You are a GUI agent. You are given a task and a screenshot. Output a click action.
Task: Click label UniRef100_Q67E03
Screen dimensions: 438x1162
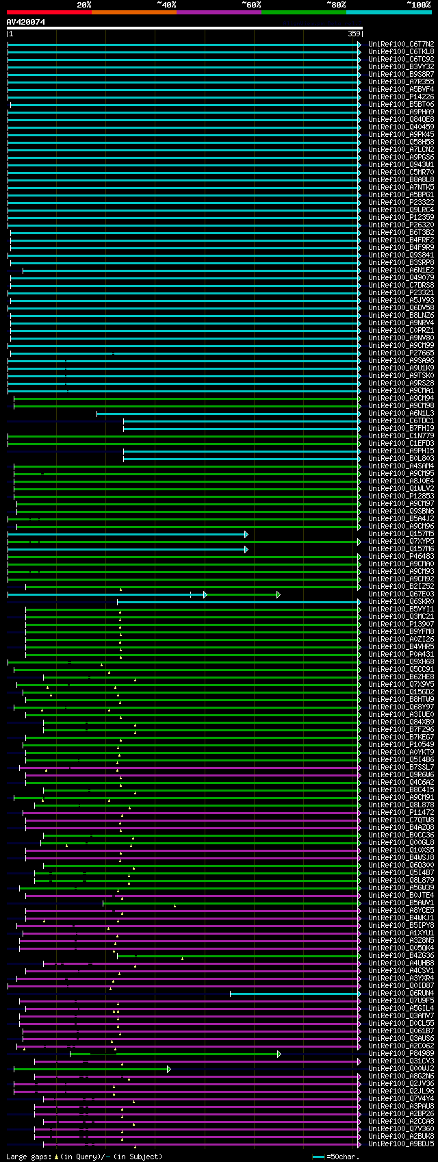pos(401,594)
